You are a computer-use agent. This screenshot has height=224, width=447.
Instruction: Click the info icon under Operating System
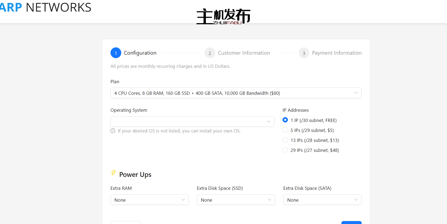point(113,131)
